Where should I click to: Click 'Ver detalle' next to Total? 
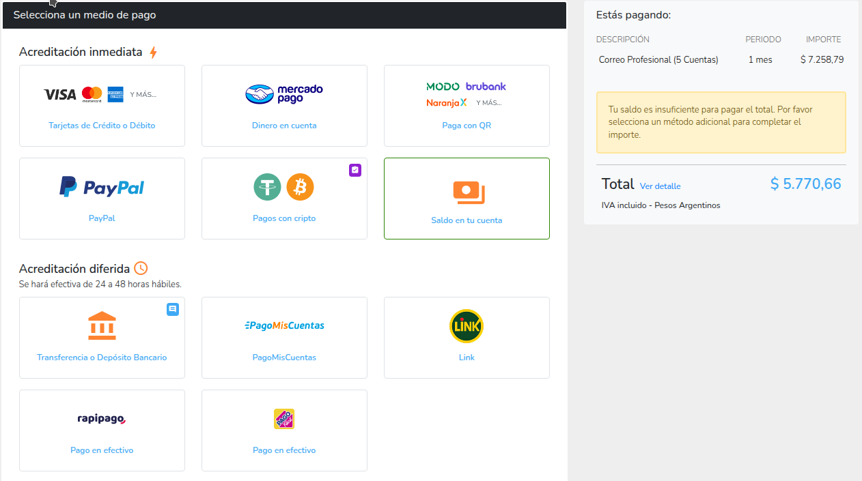pos(660,186)
